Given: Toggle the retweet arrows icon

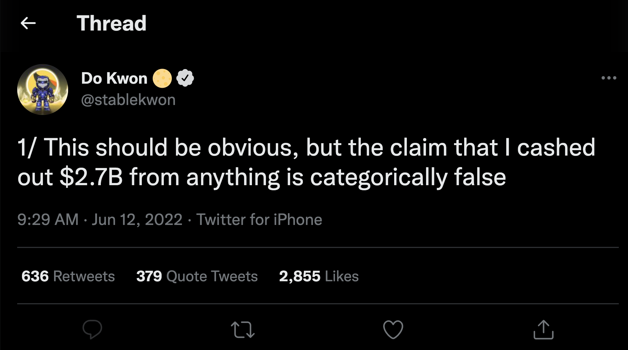Looking at the screenshot, I should tap(242, 329).
